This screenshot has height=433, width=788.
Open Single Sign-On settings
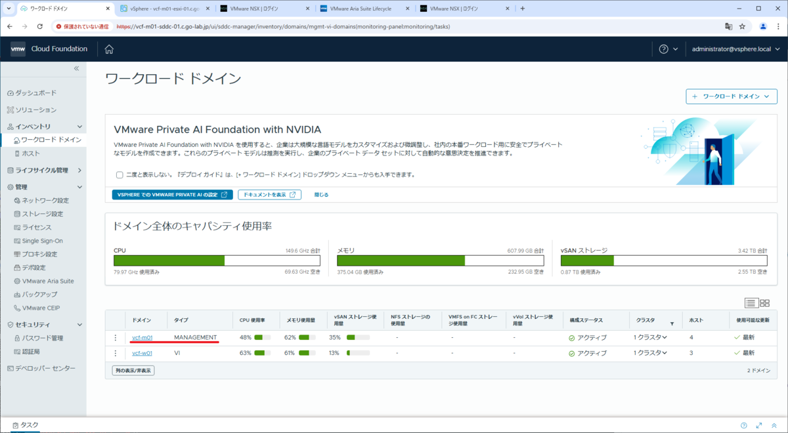coord(42,241)
